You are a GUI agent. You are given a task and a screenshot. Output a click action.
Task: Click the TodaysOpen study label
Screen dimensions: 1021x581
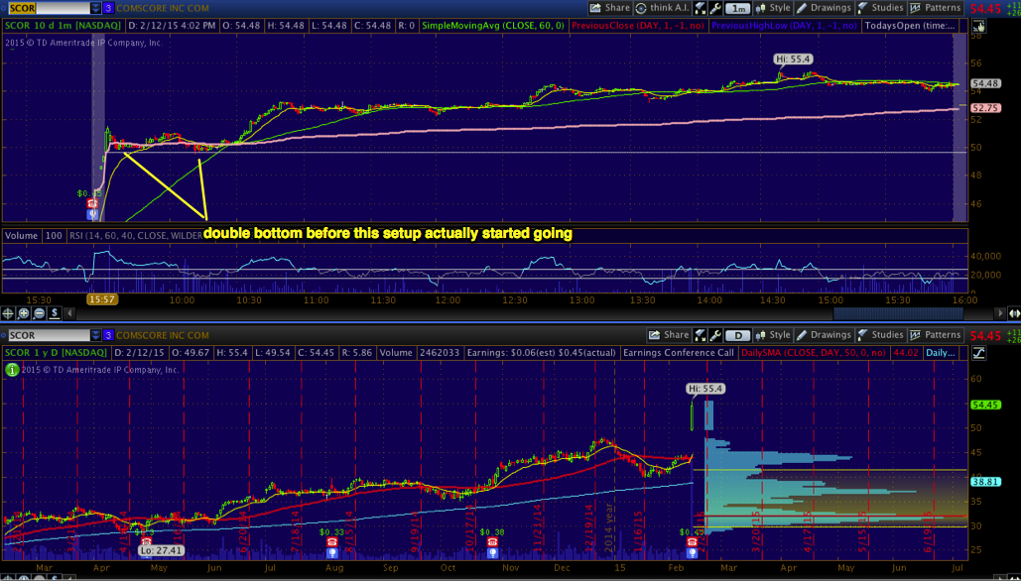(910, 26)
